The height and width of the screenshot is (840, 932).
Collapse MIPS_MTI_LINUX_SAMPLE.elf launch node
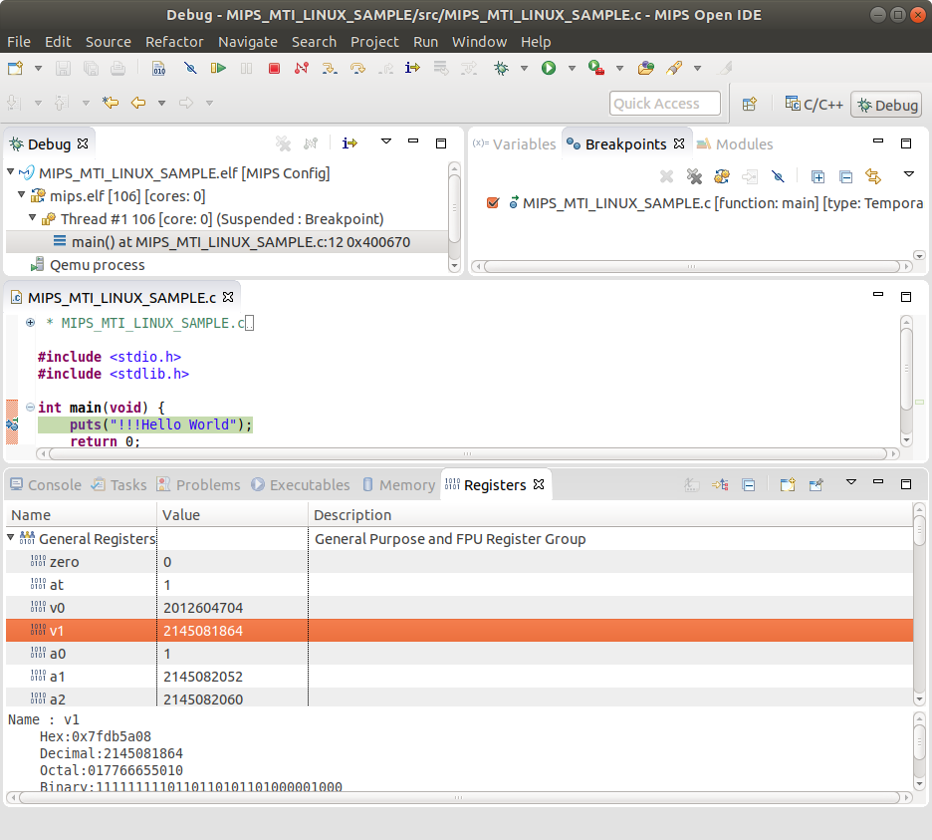tap(11, 172)
